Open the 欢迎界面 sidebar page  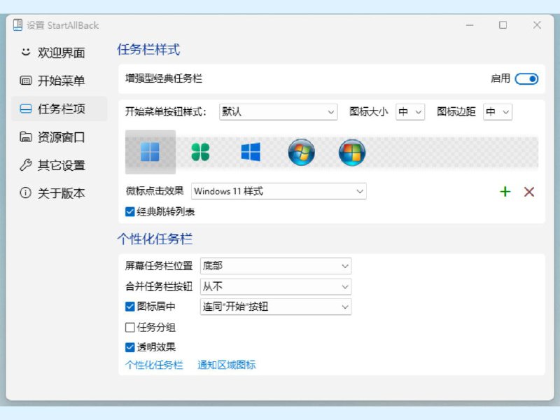pyautogui.click(x=59, y=52)
